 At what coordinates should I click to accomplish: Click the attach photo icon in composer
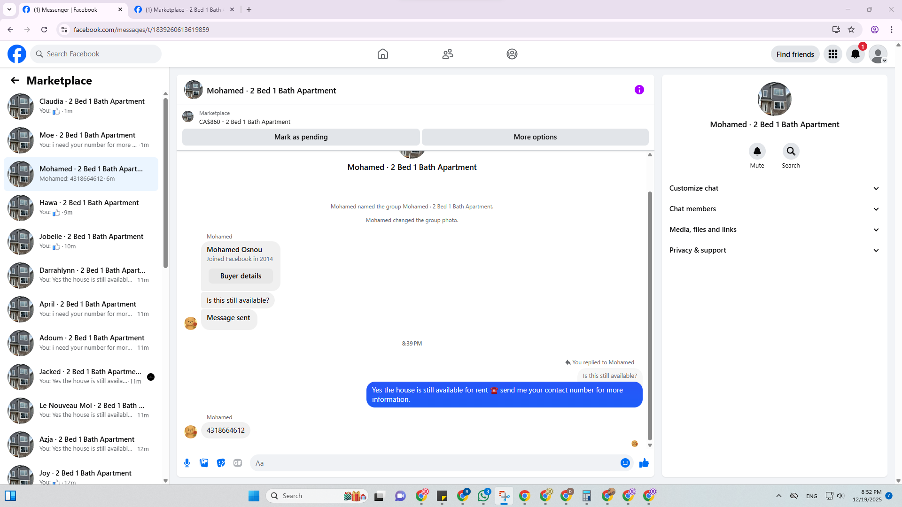coord(204,463)
